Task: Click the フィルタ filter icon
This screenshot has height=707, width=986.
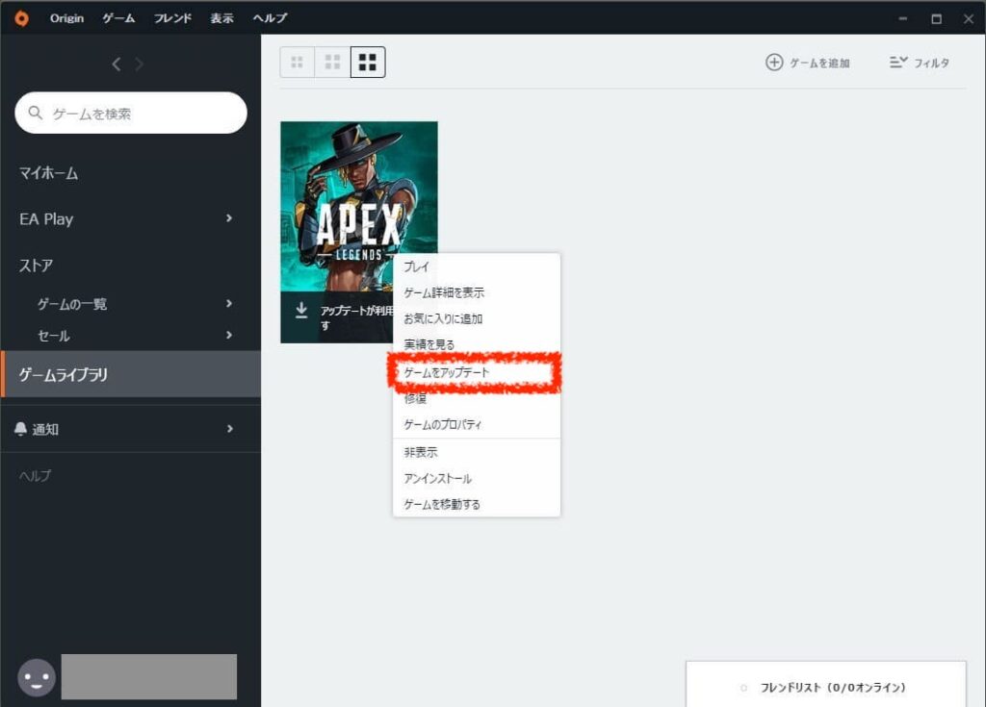Action: point(898,63)
